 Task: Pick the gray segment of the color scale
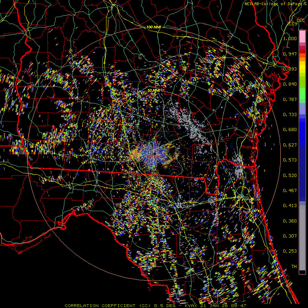(302, 238)
